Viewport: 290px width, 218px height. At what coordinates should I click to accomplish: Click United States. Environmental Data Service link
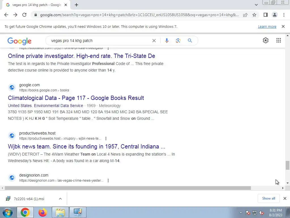(x=46, y=106)
